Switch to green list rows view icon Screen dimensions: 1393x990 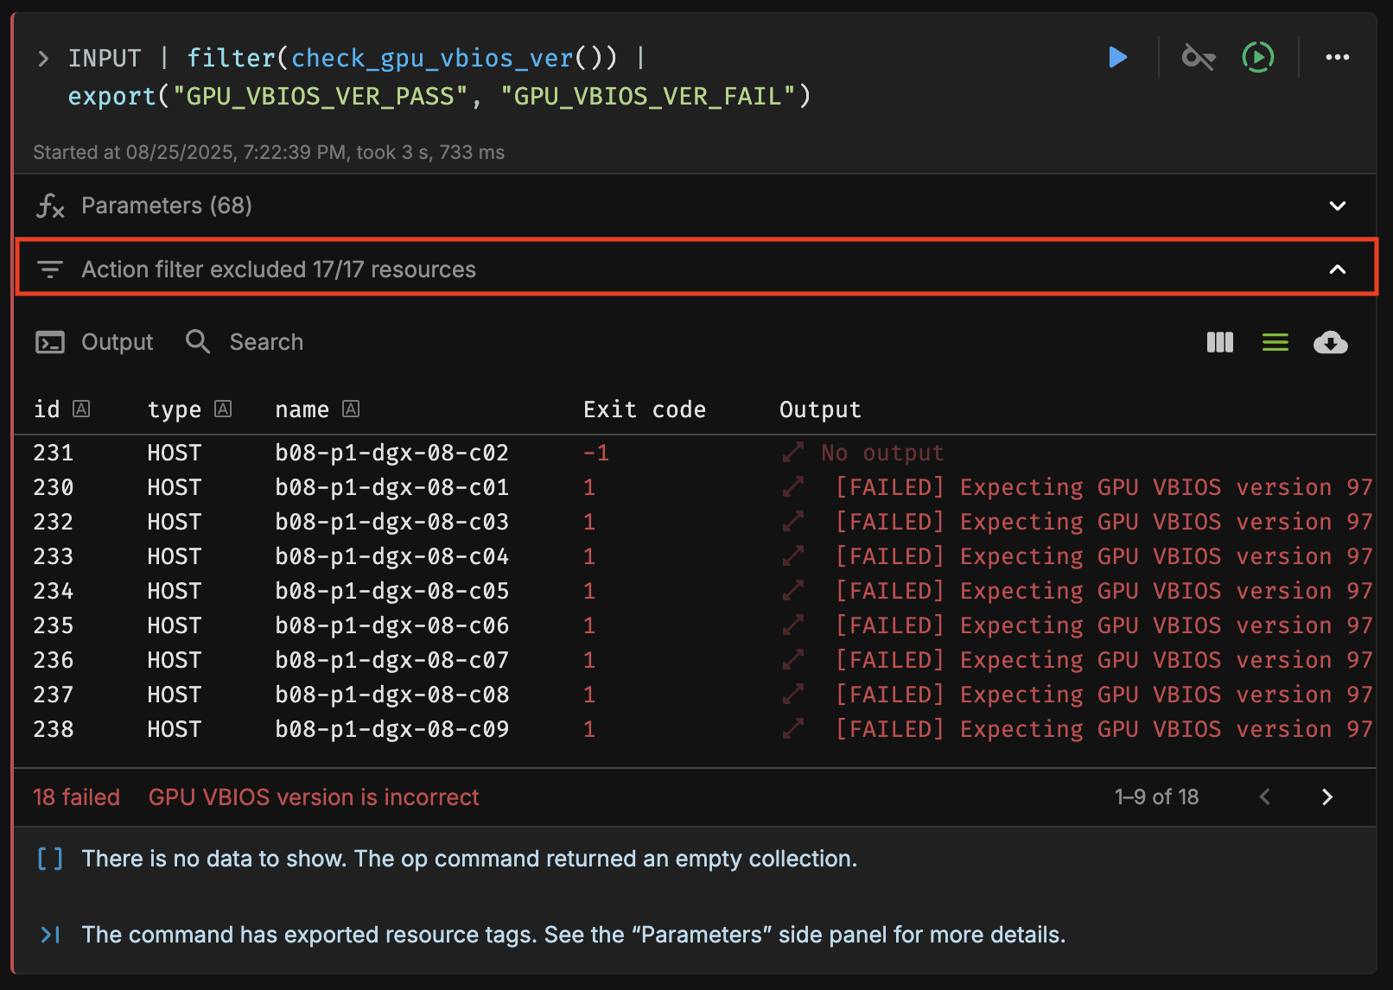pos(1275,343)
